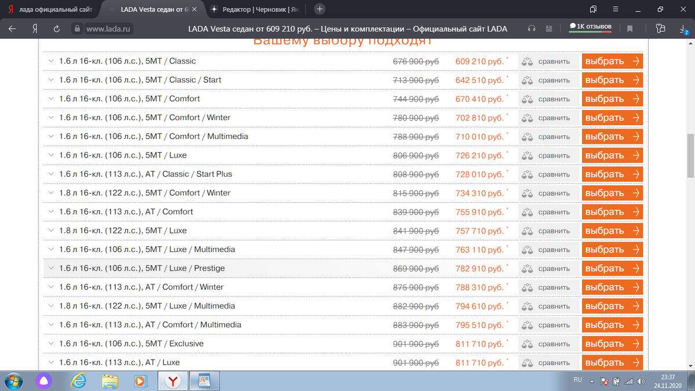695x391 pixels.
Task: Click 'сравнить' for 755 910 руб. row
Action: [x=554, y=212]
